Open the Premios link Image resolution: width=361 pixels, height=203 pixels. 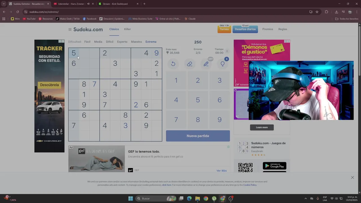point(268,29)
